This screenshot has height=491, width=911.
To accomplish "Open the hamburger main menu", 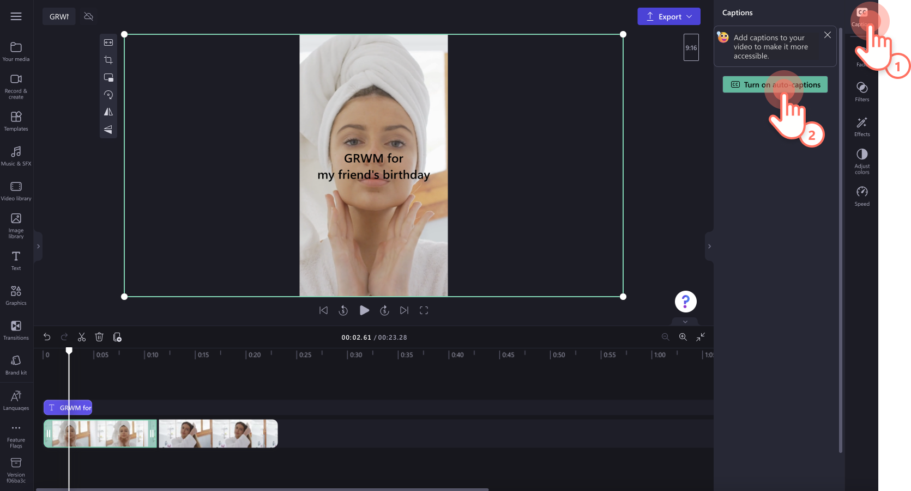I will point(16,16).
